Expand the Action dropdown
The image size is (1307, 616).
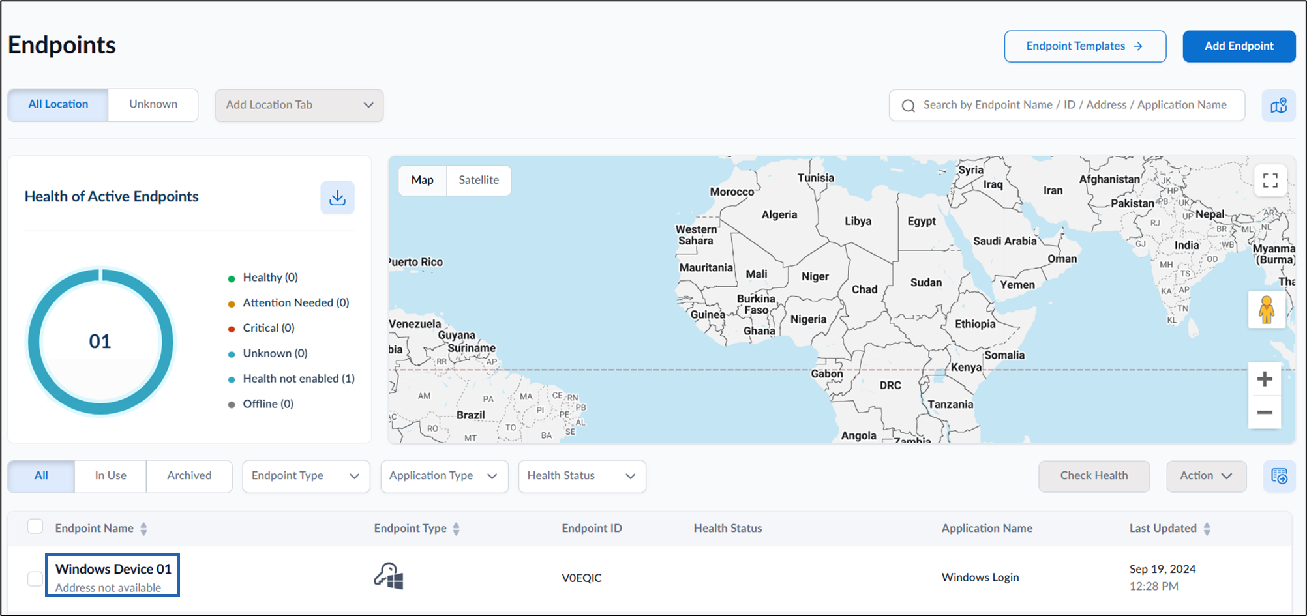(x=1206, y=476)
